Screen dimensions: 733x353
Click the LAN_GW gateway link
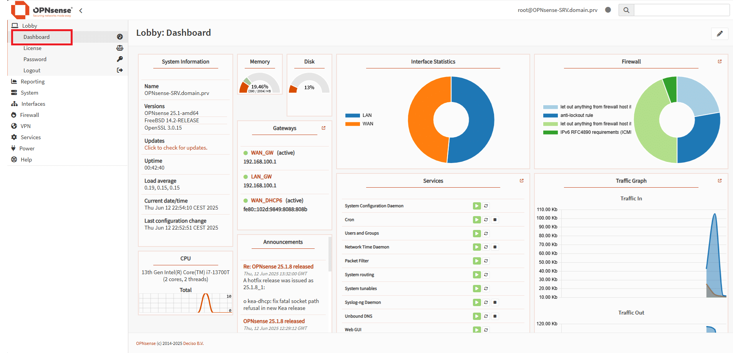pyautogui.click(x=261, y=176)
